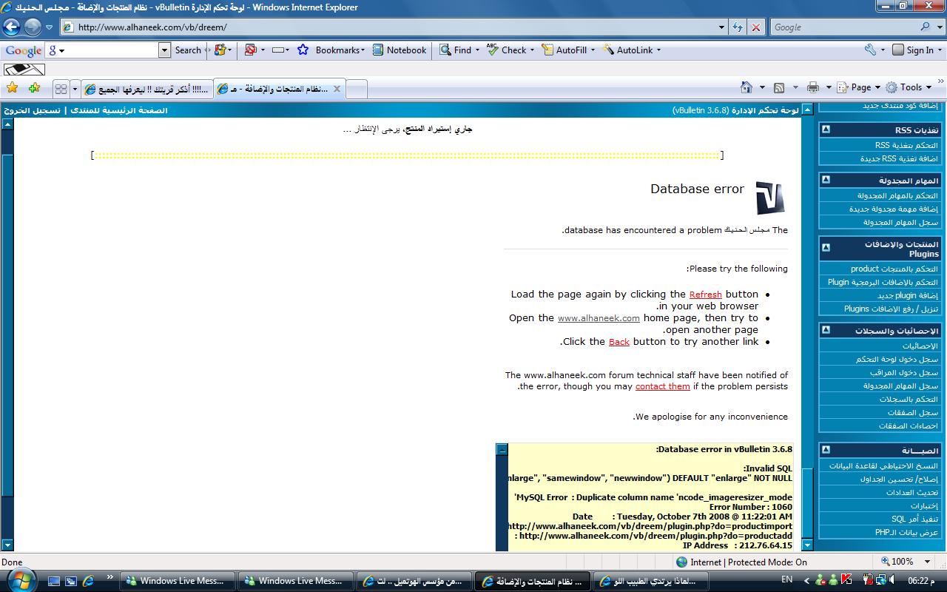Click the sidebar vertical scrollbar down arrow

pos(807,545)
